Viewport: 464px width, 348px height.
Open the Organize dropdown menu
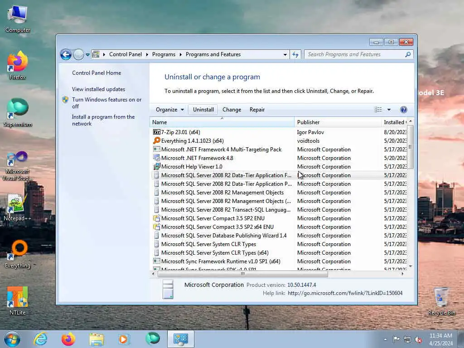tap(170, 110)
